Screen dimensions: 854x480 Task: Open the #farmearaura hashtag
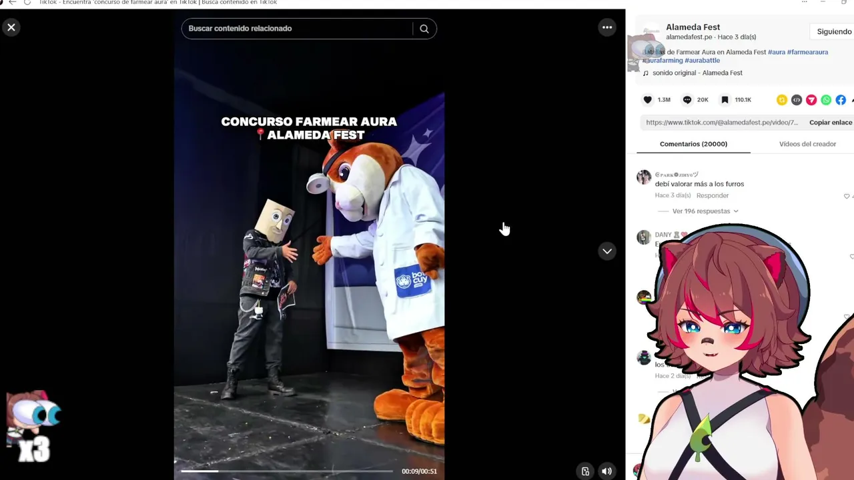(x=807, y=52)
